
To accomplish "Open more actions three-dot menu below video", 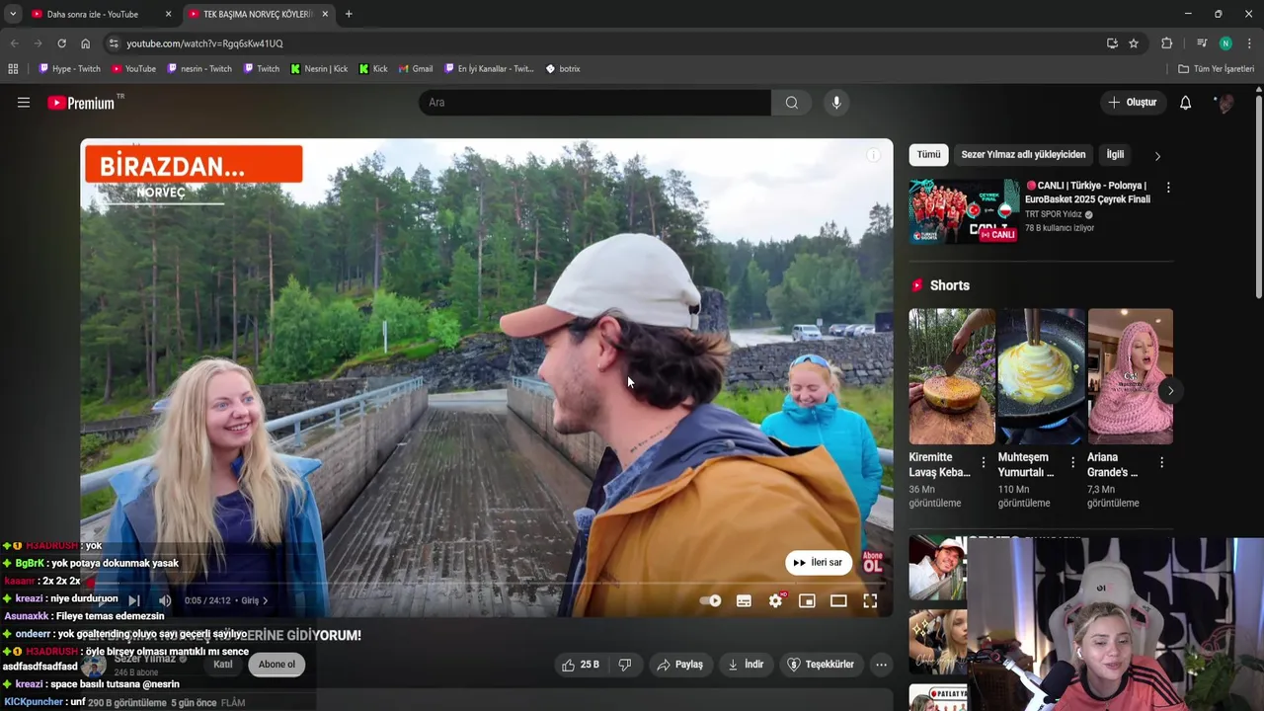I will point(881,665).
